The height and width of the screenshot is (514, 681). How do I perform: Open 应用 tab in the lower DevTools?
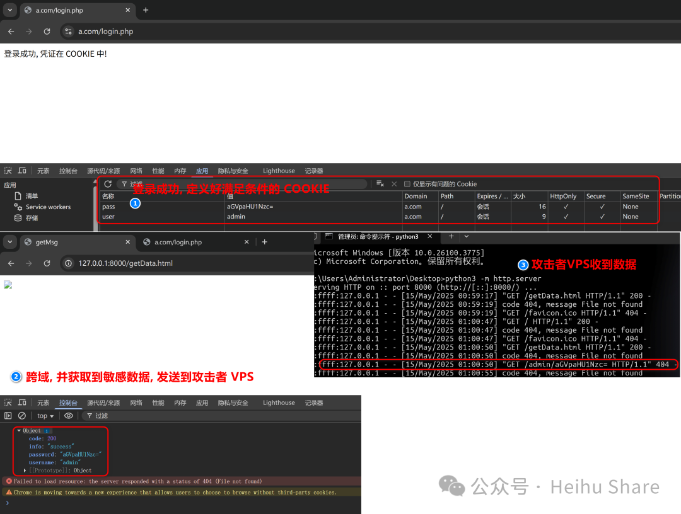point(202,403)
